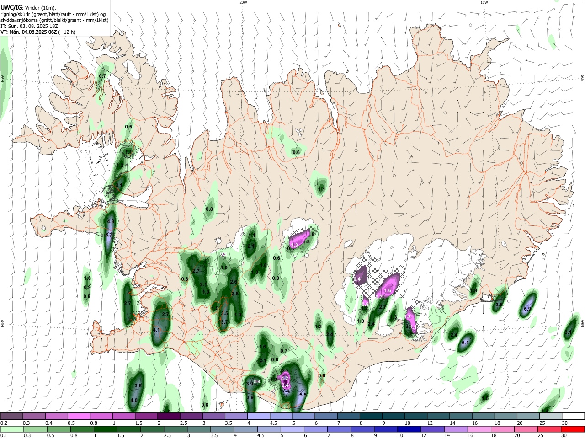Select the 3.6 value on the southeast coast
Viewport: 585px width, 439px height.
(x=499, y=305)
